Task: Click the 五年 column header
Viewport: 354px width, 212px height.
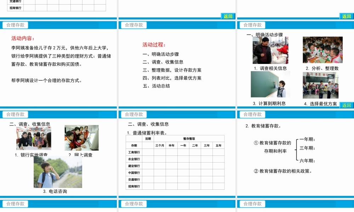Action: point(218,146)
